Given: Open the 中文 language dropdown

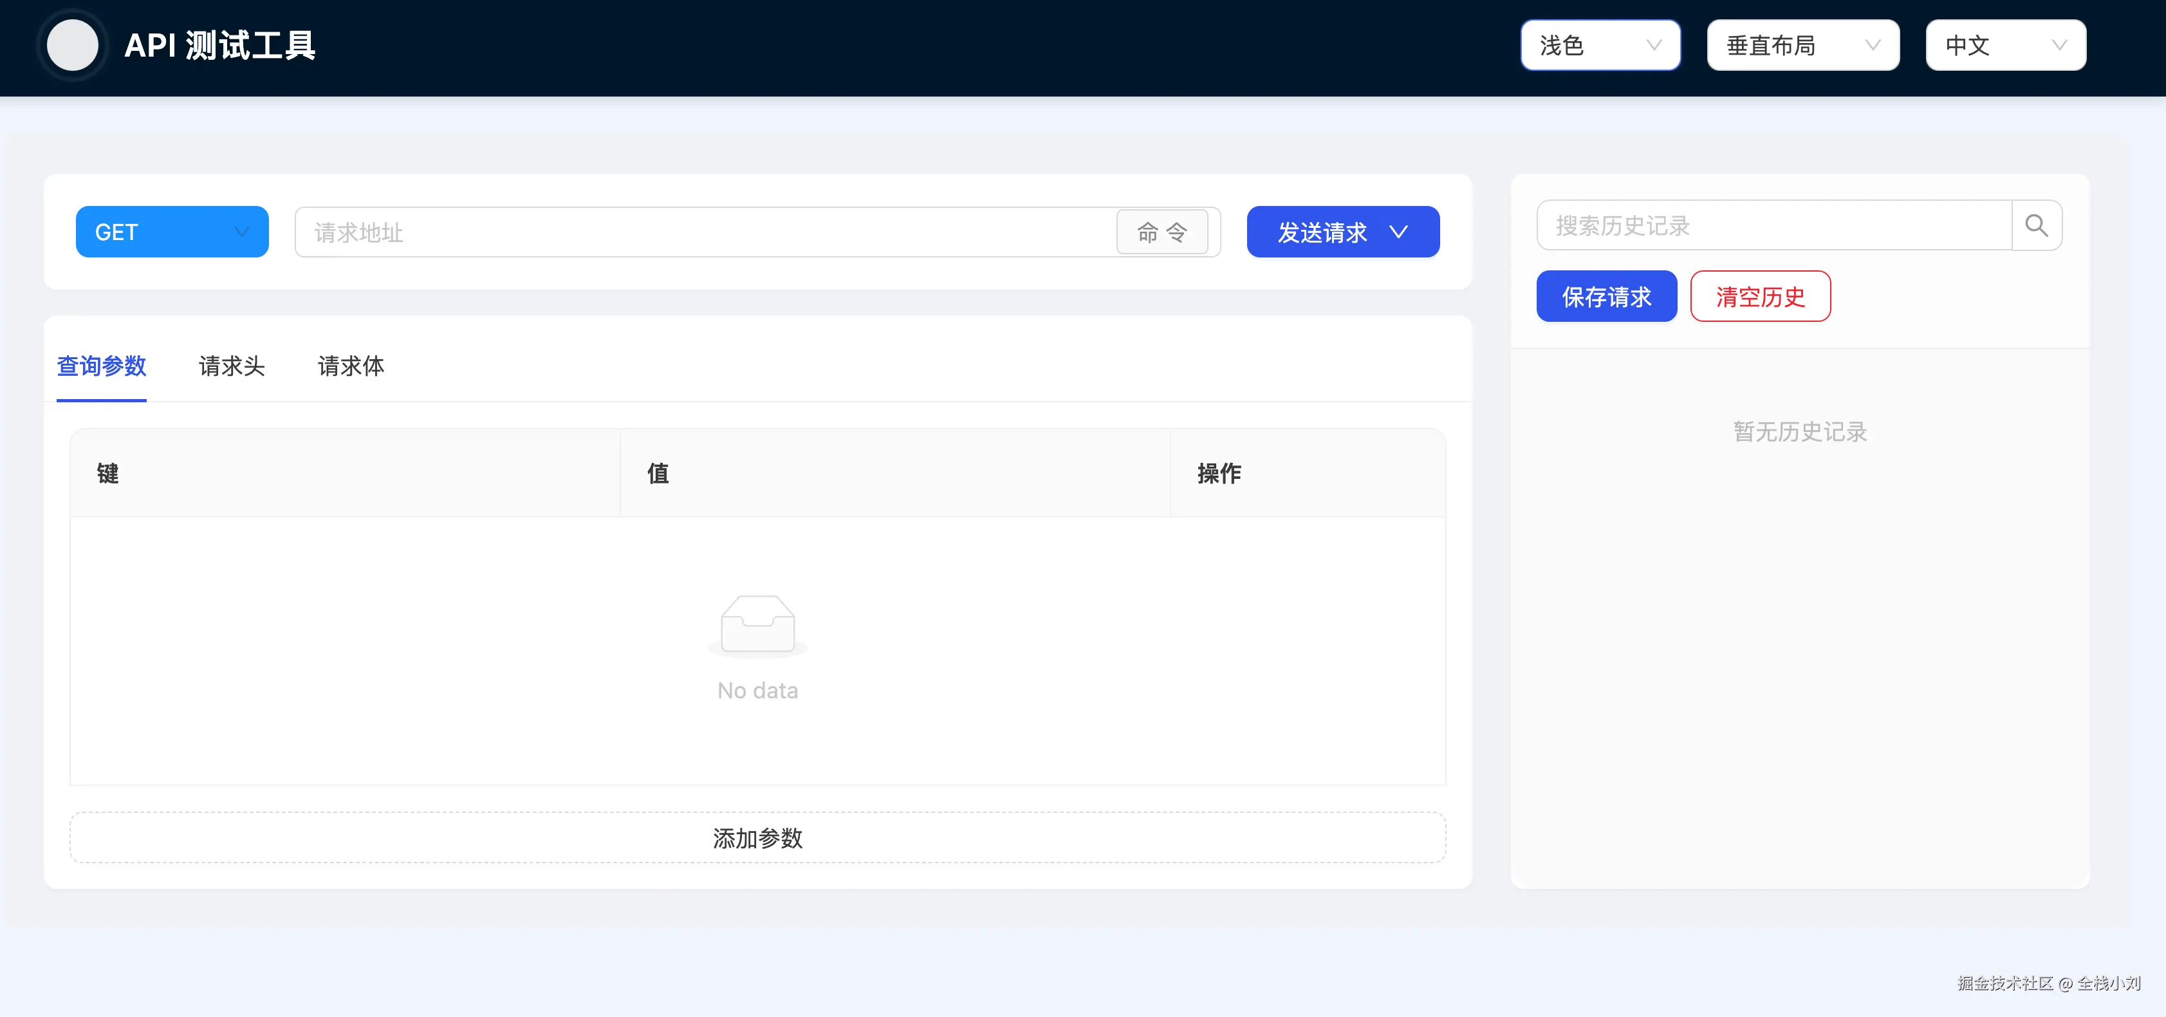Looking at the screenshot, I should (x=2004, y=46).
